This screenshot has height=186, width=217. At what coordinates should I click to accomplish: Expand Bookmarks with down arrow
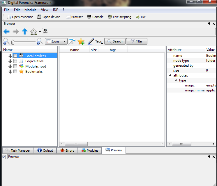tap(10, 72)
